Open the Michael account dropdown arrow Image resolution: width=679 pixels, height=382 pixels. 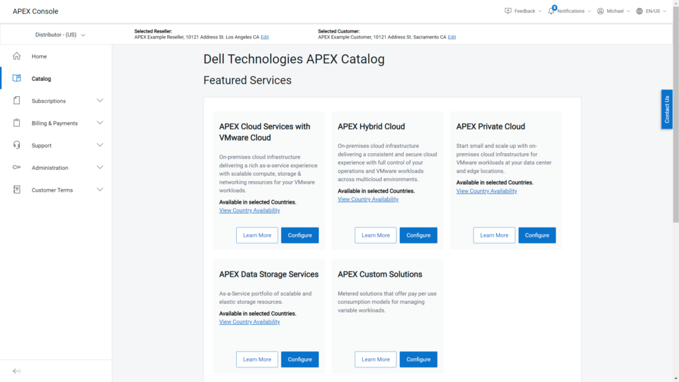(629, 11)
